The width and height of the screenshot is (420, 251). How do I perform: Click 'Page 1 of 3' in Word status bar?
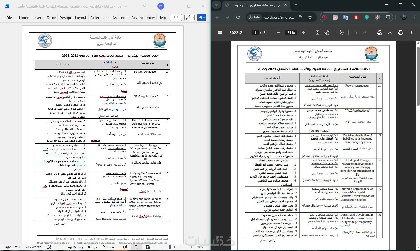(12, 247)
